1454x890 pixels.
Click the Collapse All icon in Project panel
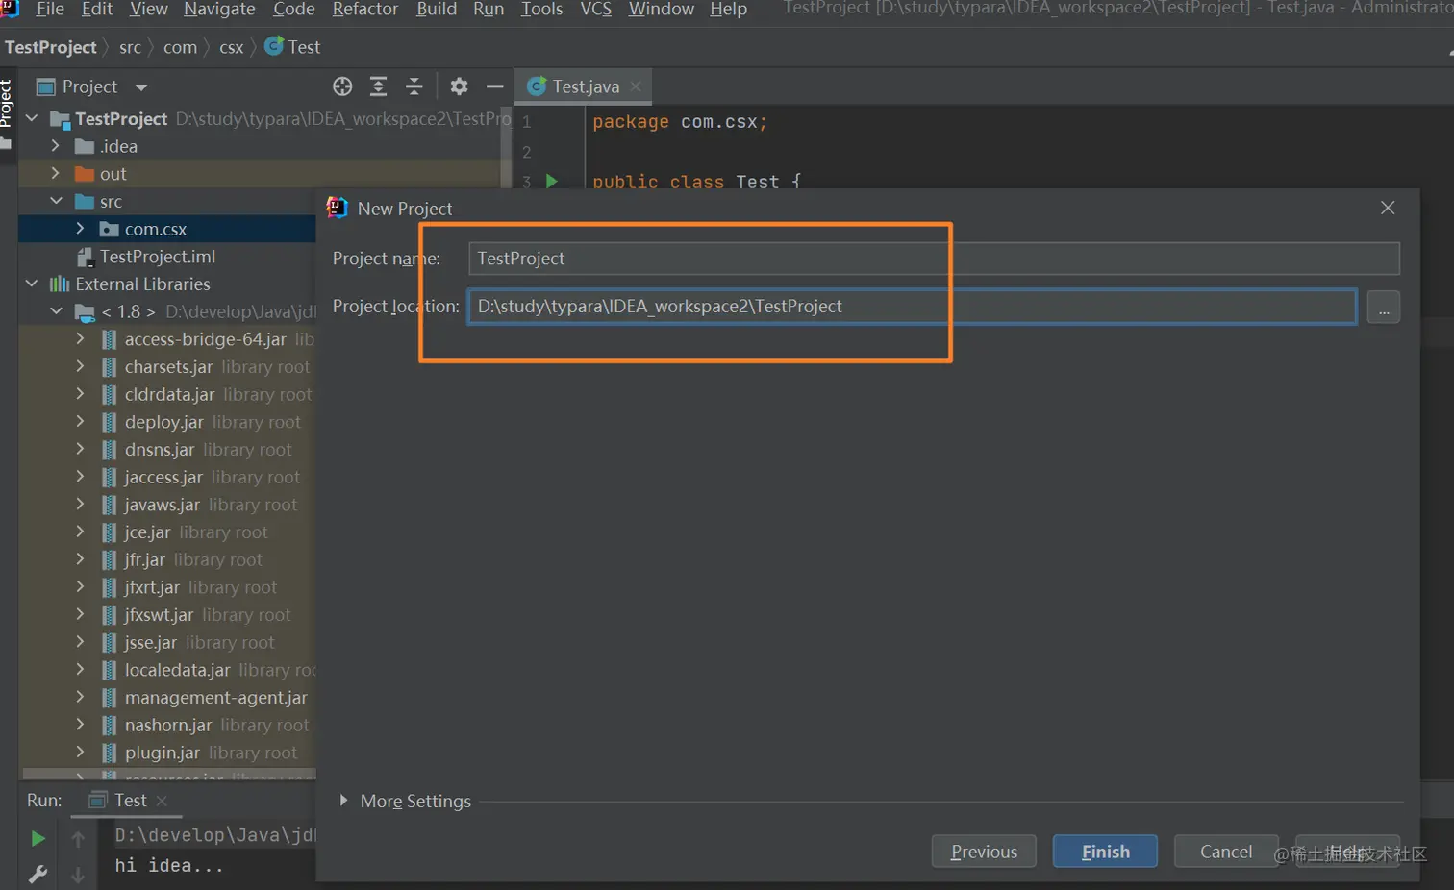[414, 87]
